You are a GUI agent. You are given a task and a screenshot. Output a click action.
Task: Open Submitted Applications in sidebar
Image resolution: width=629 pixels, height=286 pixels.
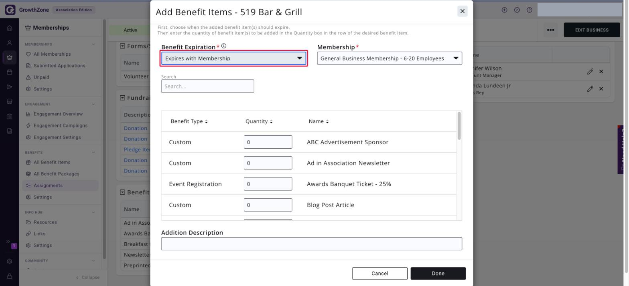pos(59,66)
